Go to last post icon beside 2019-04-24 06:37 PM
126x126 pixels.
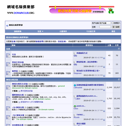pos(104,111)
